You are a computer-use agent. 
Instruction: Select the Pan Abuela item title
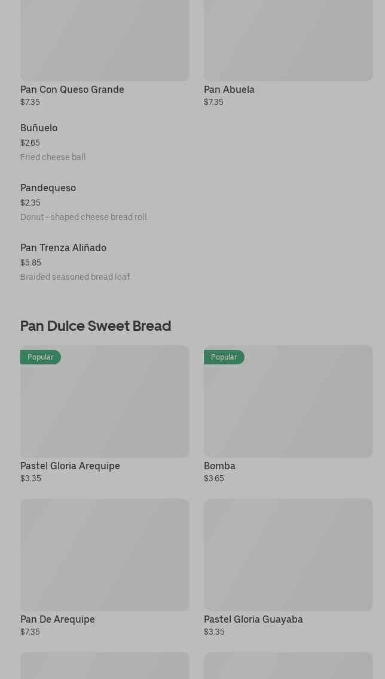(x=229, y=90)
